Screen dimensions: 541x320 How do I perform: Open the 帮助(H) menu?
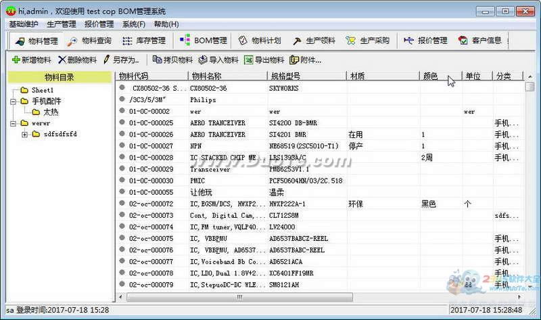click(x=166, y=24)
